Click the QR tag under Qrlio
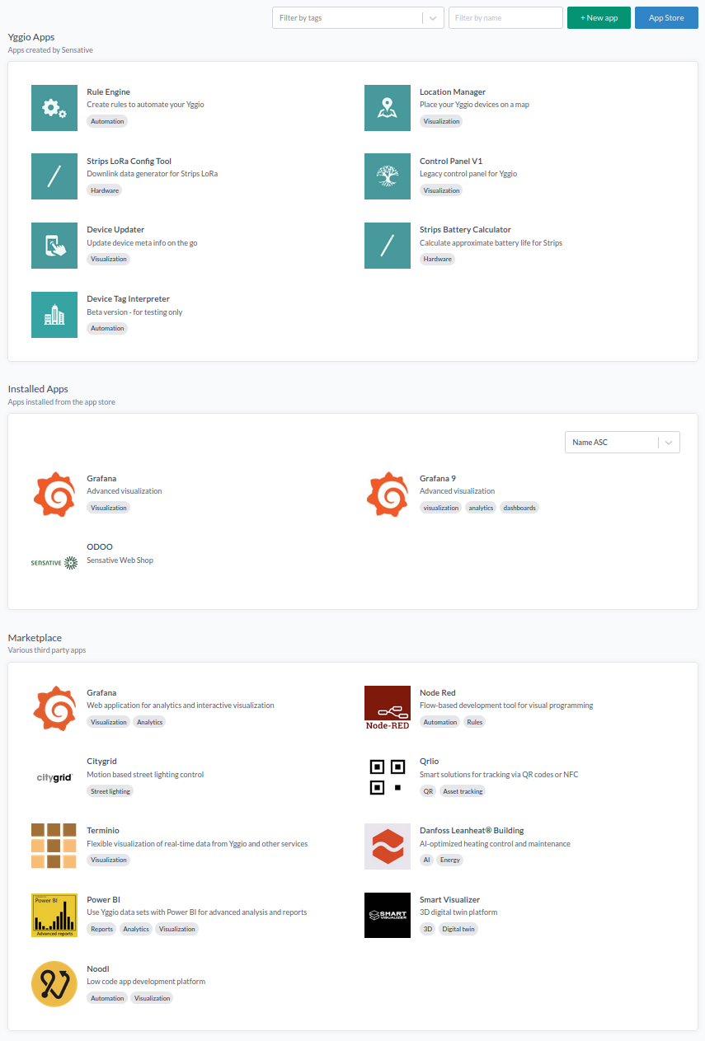The width and height of the screenshot is (705, 1041). click(428, 791)
